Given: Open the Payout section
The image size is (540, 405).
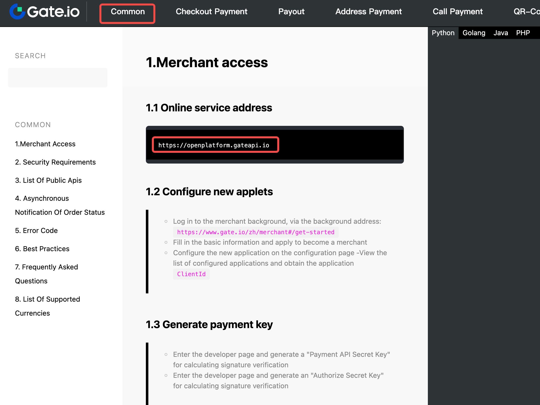Looking at the screenshot, I should (x=291, y=12).
